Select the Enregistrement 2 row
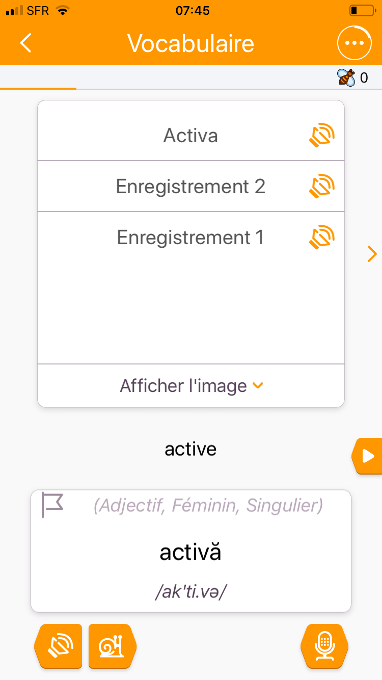This screenshot has width=382, height=680. 190,187
